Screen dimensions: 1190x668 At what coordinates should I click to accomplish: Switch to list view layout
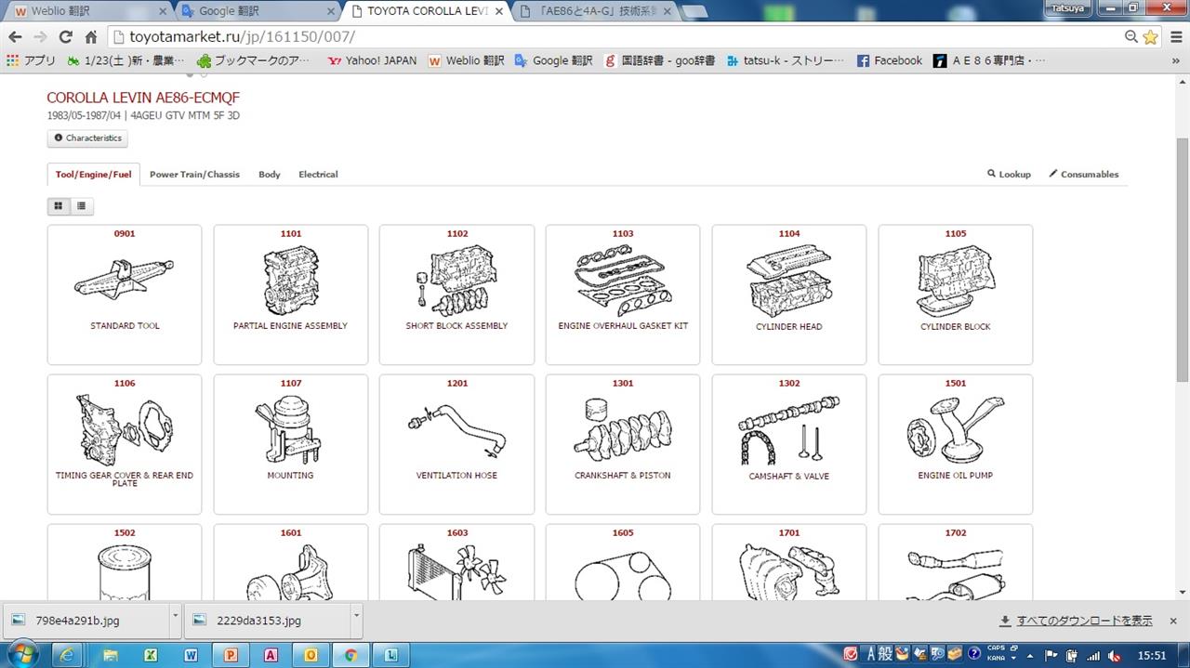(81, 206)
